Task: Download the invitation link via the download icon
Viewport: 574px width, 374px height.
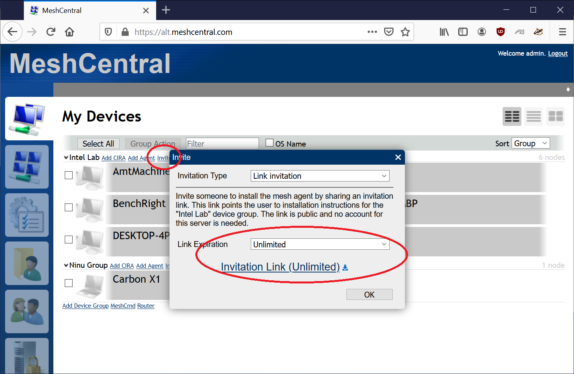Action: pyautogui.click(x=345, y=267)
